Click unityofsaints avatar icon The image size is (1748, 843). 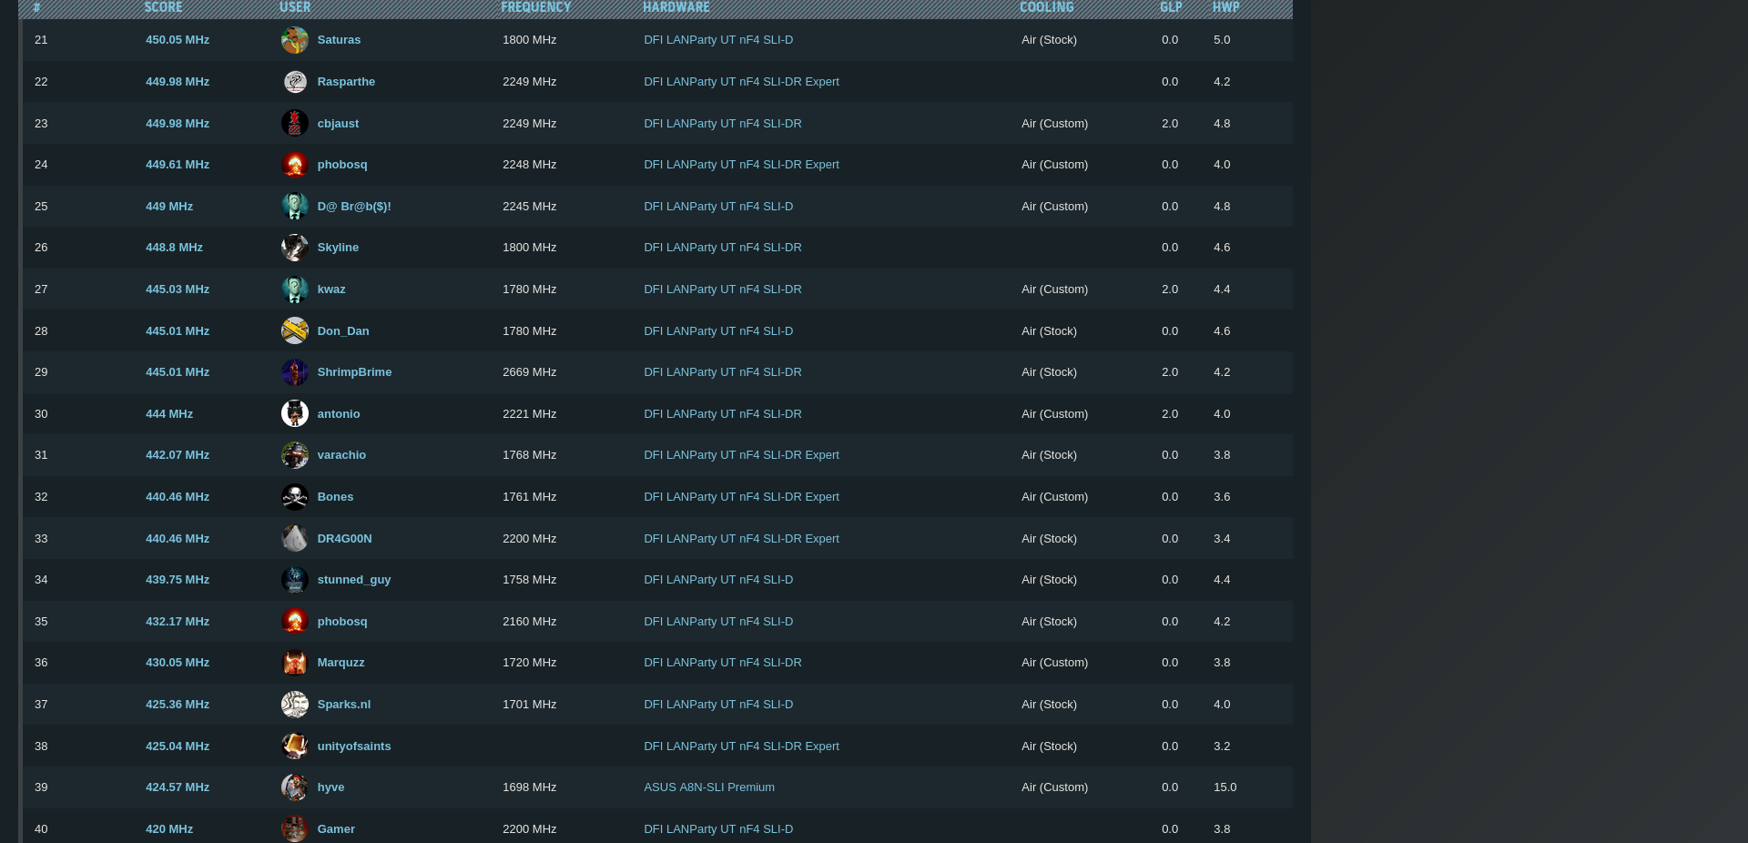(x=294, y=746)
